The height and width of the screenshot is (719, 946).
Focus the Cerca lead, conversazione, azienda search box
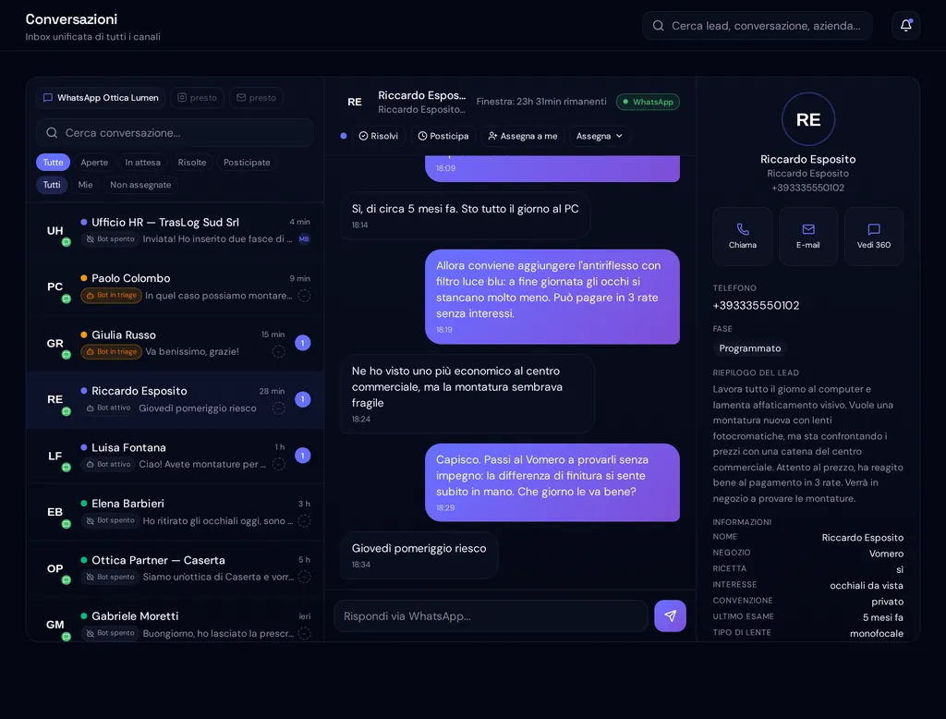tap(758, 25)
